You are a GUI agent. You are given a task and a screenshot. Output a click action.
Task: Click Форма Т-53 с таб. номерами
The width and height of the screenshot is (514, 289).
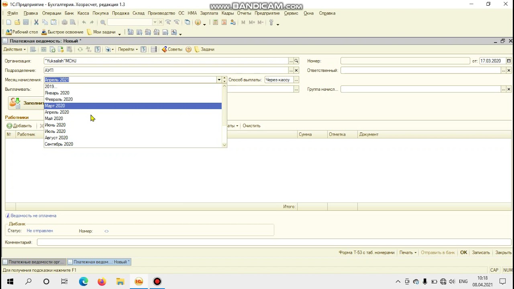pyautogui.click(x=367, y=252)
